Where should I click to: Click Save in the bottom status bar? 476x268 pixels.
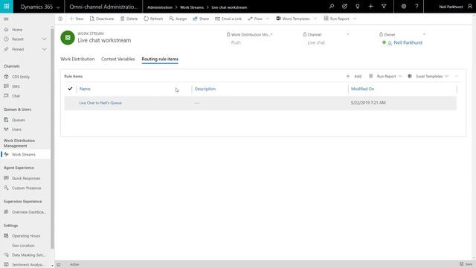click(x=466, y=264)
